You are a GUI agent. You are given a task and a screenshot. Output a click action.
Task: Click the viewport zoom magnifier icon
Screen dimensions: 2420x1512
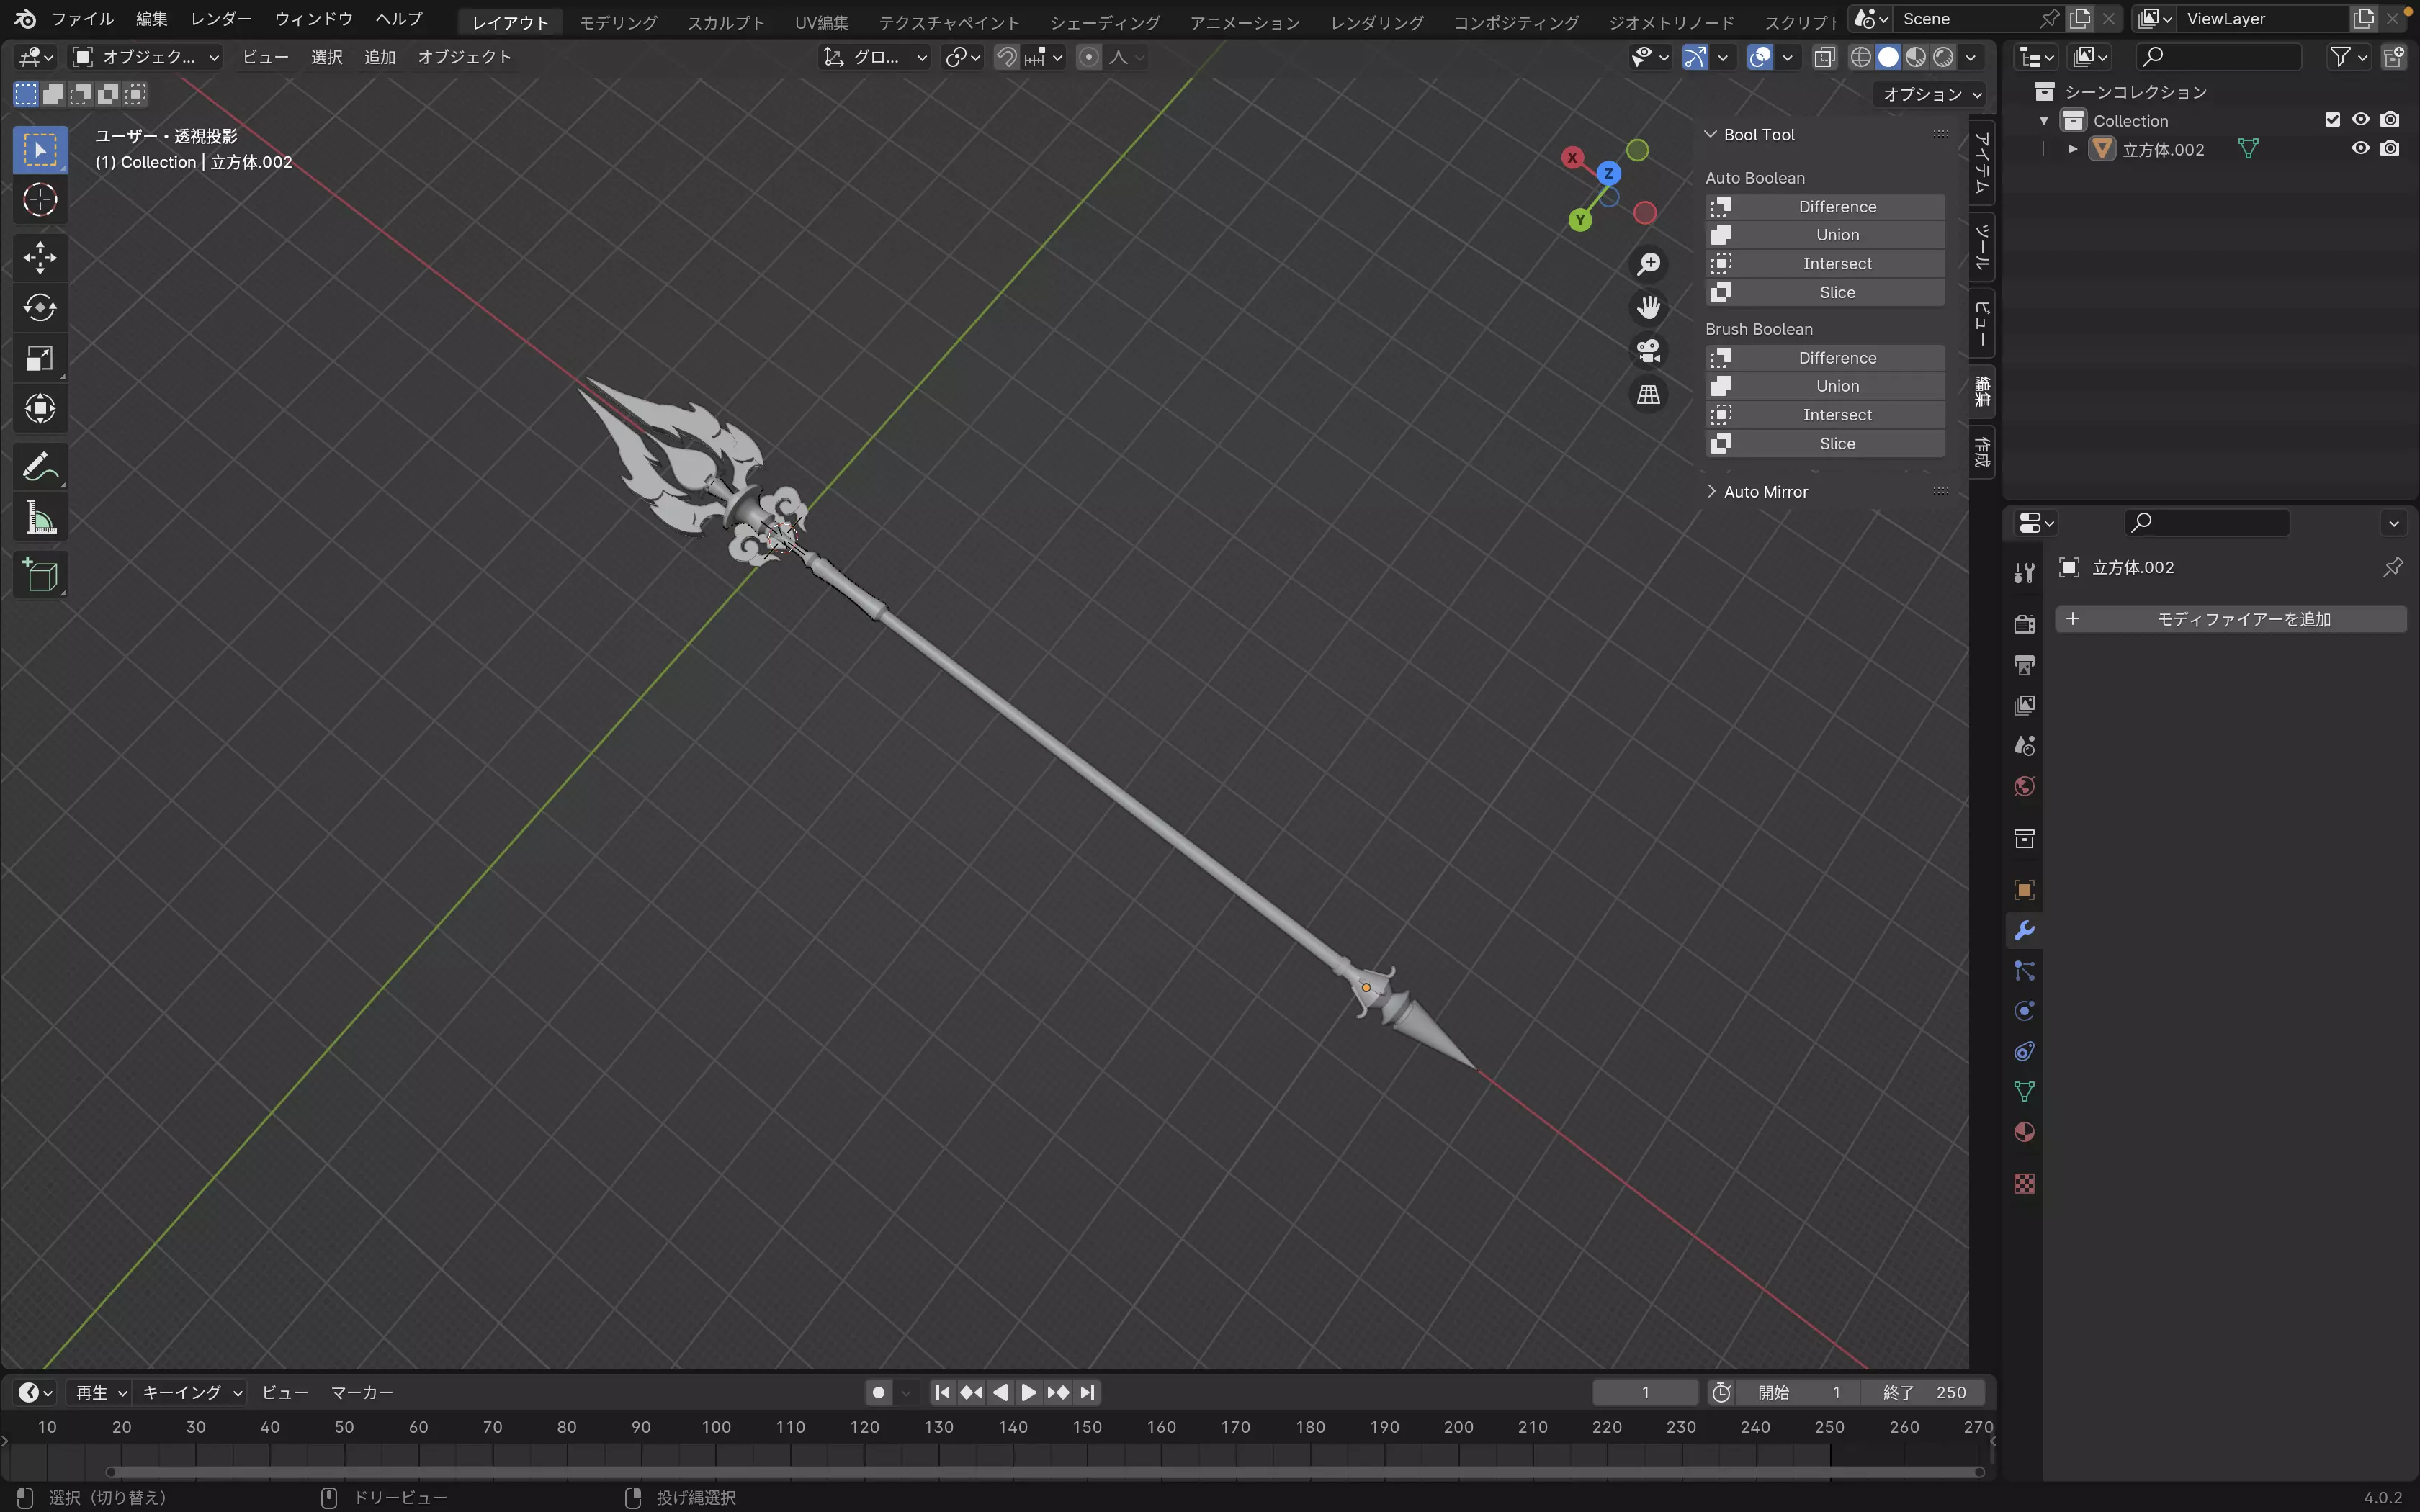pyautogui.click(x=1648, y=264)
